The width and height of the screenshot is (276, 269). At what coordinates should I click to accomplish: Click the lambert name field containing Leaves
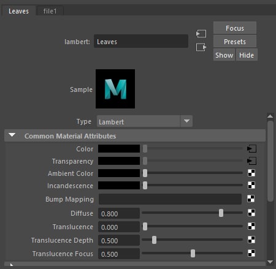141,41
